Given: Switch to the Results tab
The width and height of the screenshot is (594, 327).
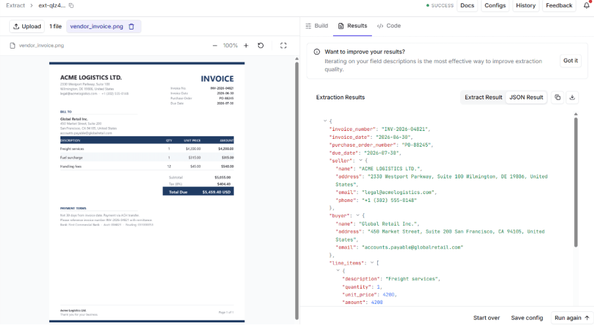Looking at the screenshot, I should pos(352,26).
